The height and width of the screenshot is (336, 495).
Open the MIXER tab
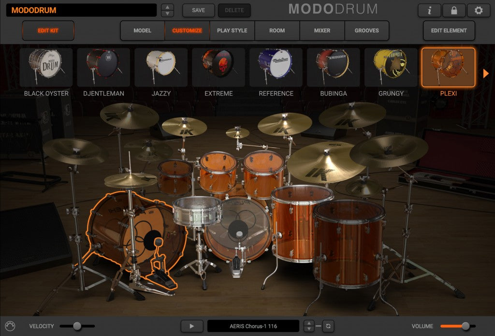321,30
